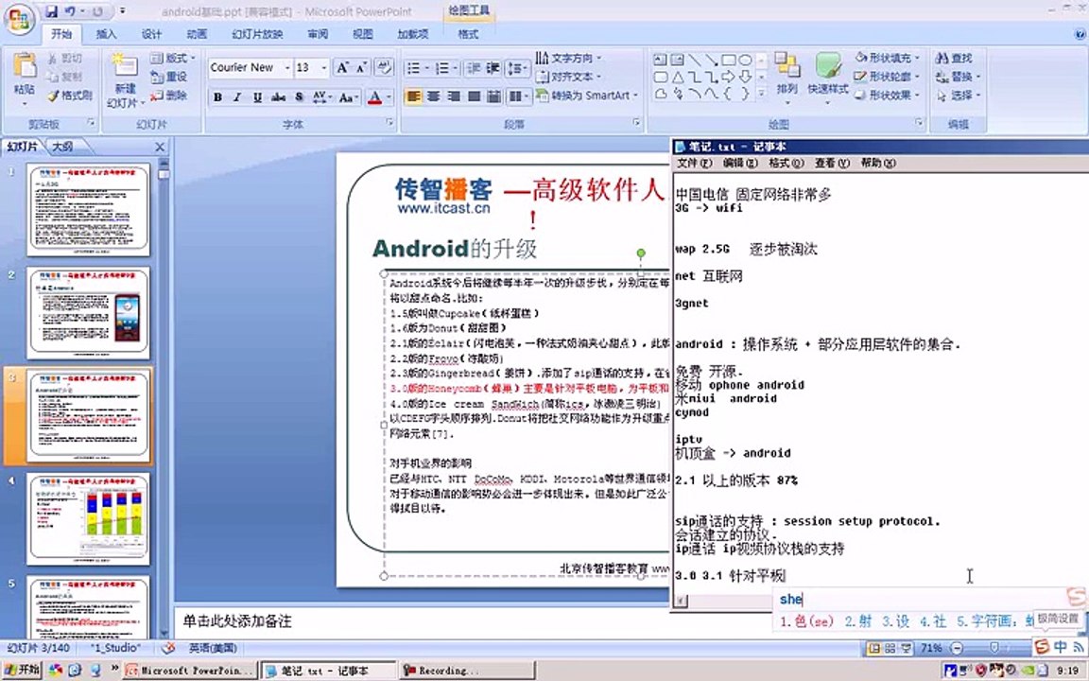Click the columns layout icon
Screen dimensions: 1089x681
(x=518, y=96)
